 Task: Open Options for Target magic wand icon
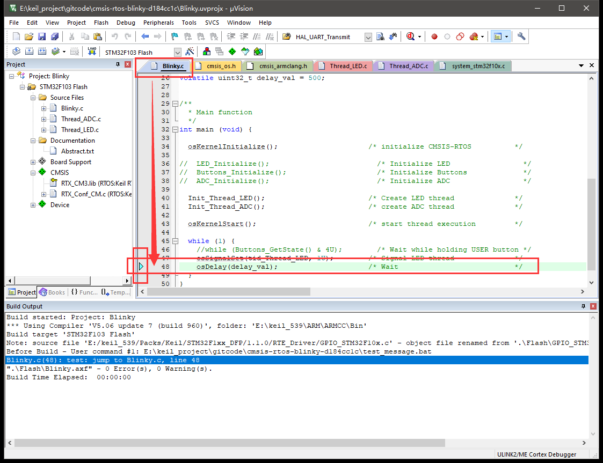coord(190,52)
